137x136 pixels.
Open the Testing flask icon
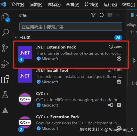coord(5,95)
